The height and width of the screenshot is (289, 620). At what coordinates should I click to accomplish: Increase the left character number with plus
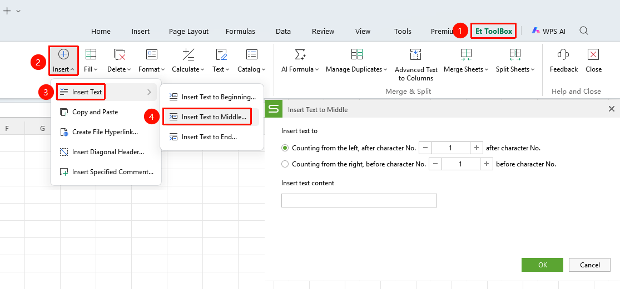coord(476,148)
